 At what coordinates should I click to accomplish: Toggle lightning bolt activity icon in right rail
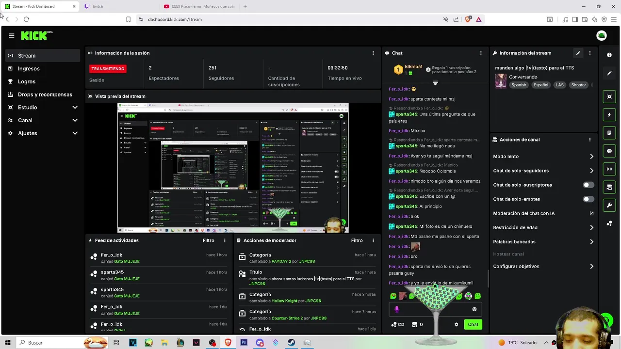(x=609, y=115)
